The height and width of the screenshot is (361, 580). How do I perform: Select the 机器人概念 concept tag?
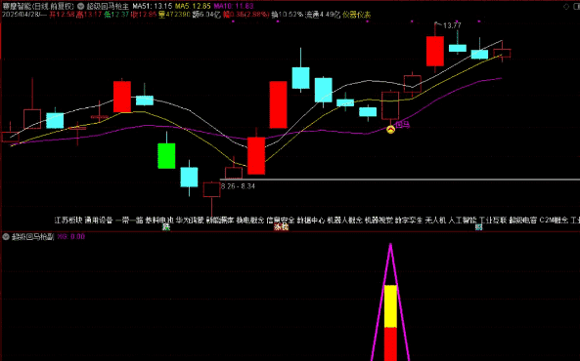[344, 221]
